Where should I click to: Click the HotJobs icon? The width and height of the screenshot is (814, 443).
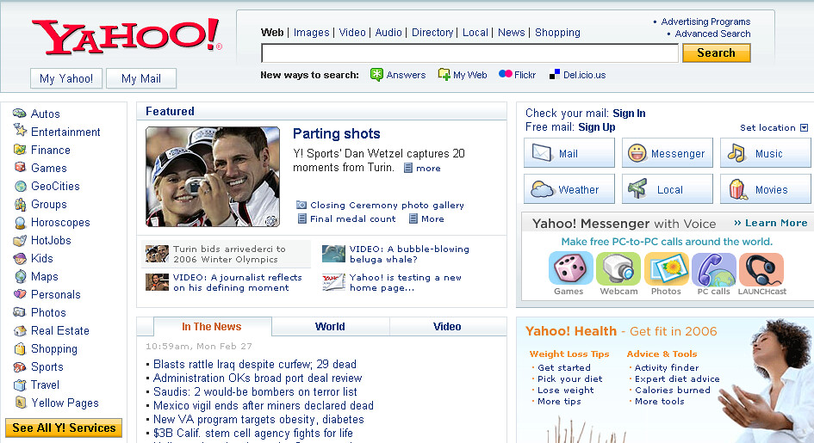point(20,240)
